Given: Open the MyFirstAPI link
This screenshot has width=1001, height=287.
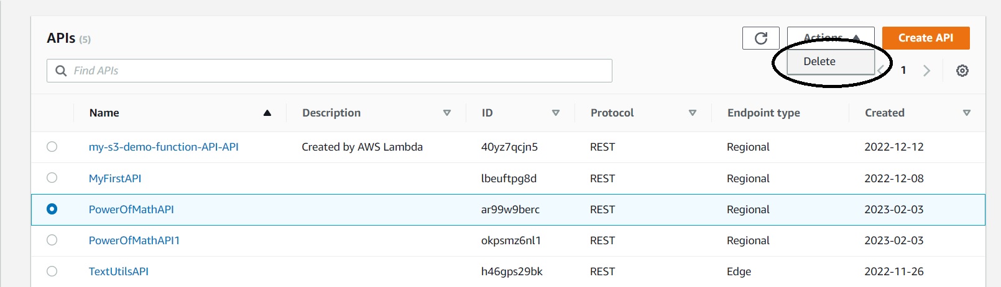Looking at the screenshot, I should (115, 179).
